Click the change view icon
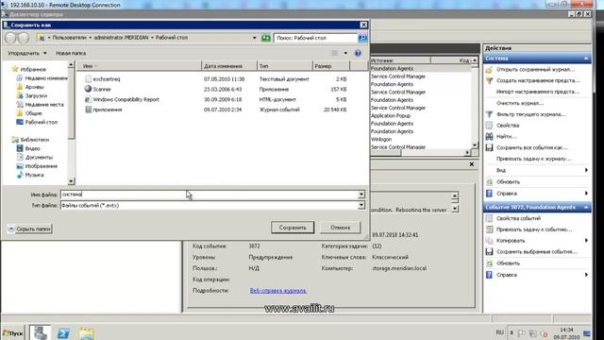The width and height of the screenshot is (604, 340). [335, 53]
